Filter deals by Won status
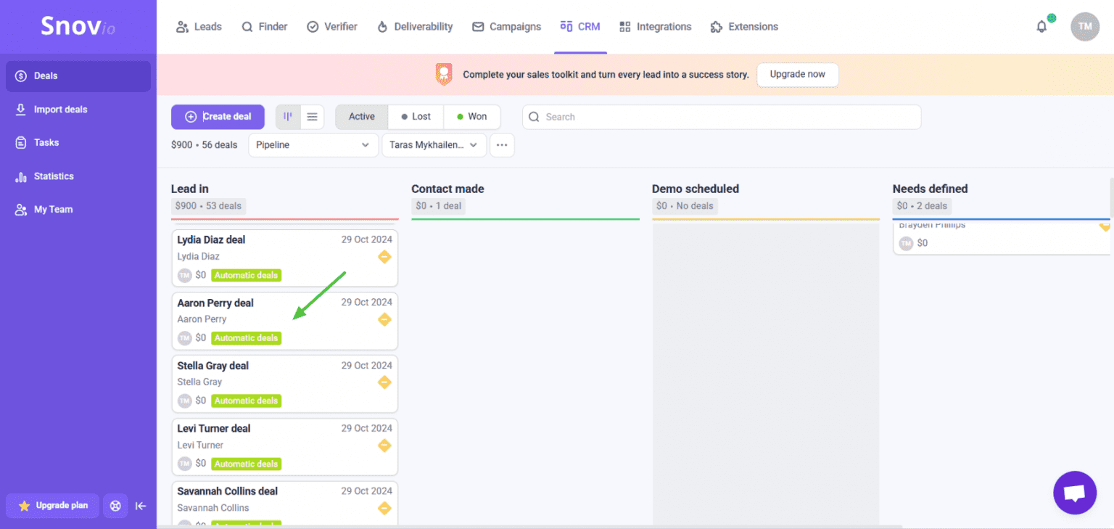 (x=471, y=117)
